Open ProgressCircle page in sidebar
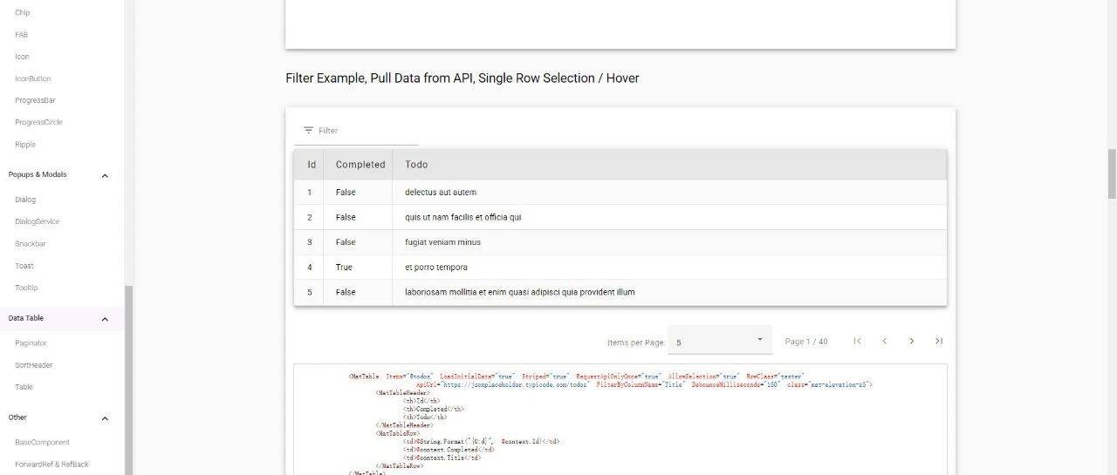The image size is (1117, 475). pyautogui.click(x=38, y=122)
